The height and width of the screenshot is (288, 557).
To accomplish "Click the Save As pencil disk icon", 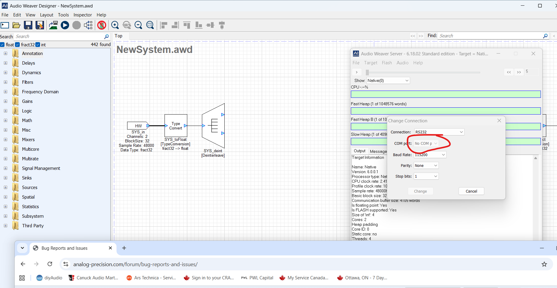I will click(39, 25).
